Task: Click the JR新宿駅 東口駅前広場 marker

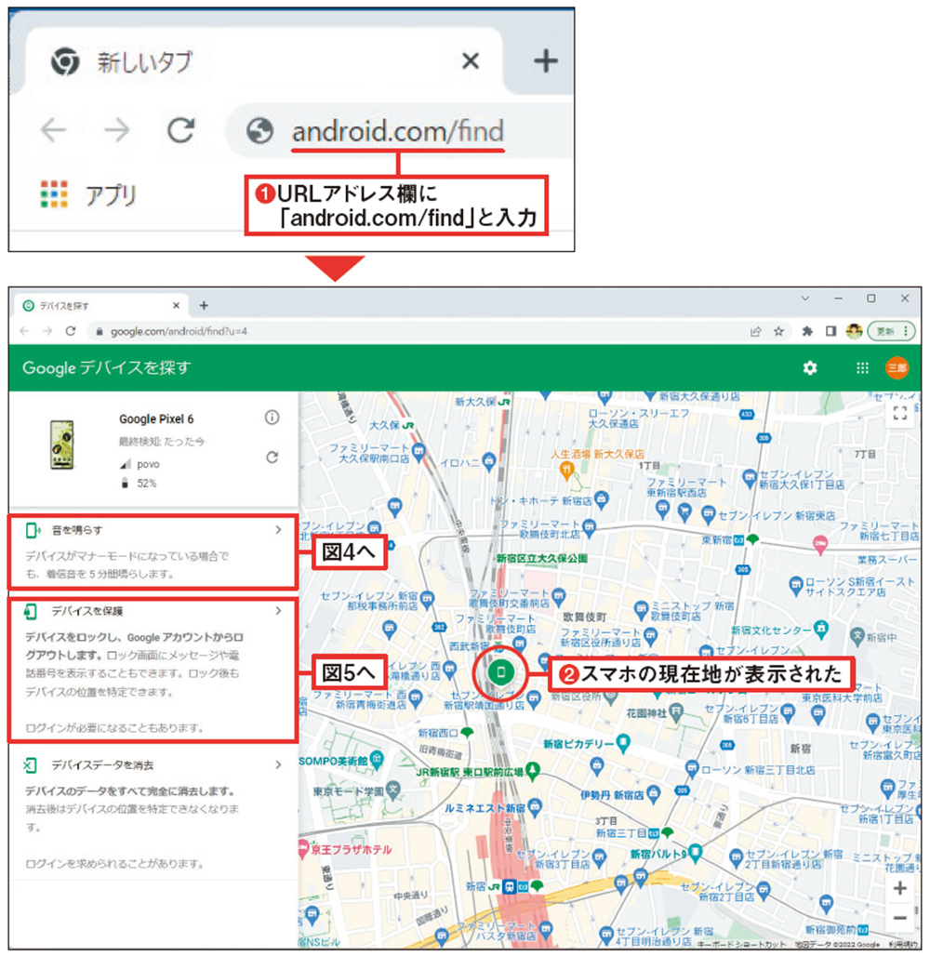Action: [x=533, y=771]
